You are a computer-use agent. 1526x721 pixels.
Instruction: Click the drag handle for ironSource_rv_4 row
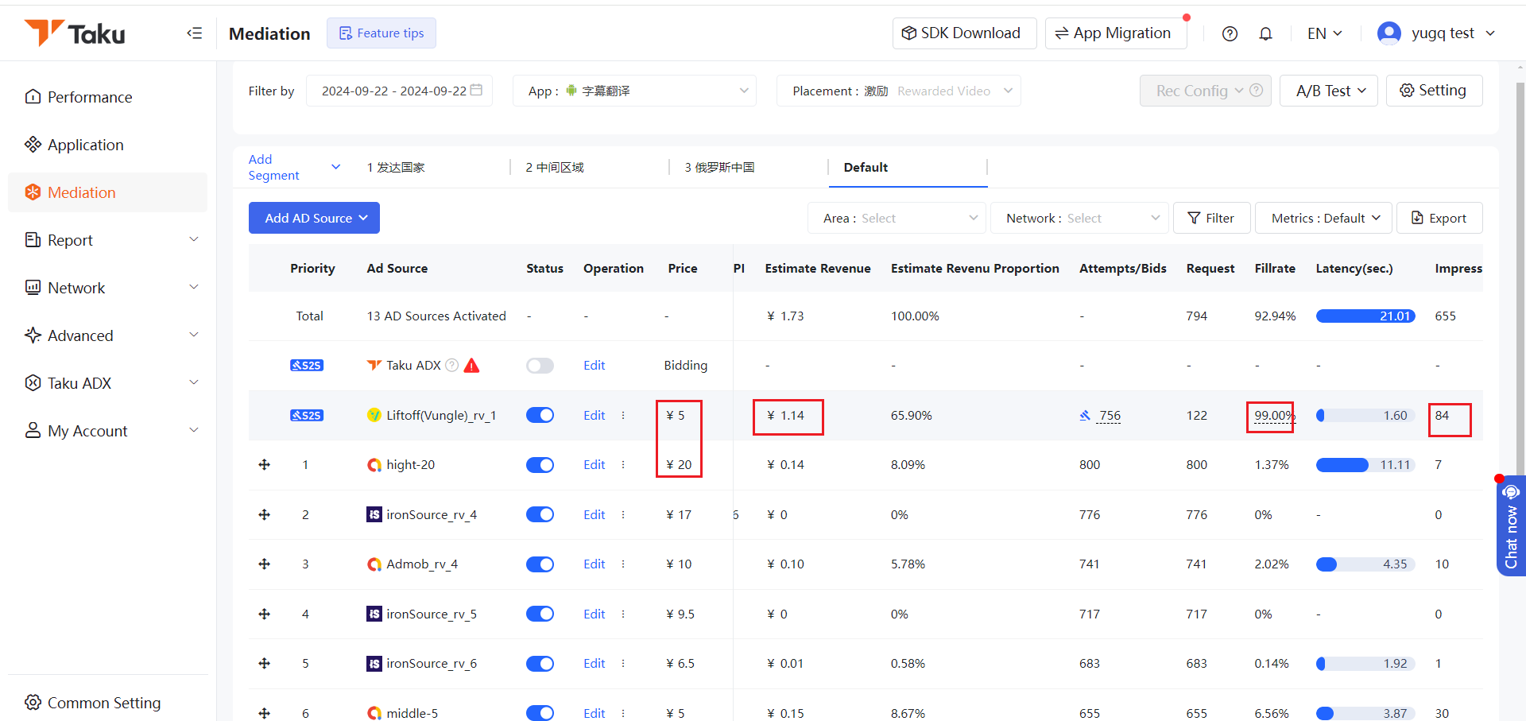click(265, 515)
